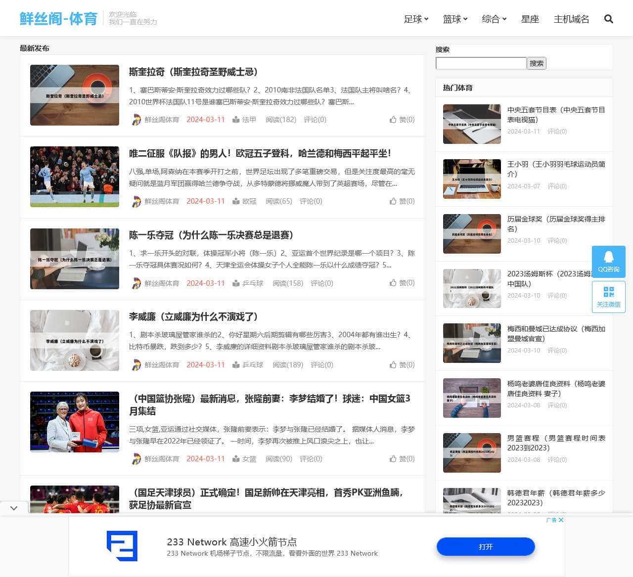Open the 星座 menu item
The image size is (633, 577).
(530, 19)
